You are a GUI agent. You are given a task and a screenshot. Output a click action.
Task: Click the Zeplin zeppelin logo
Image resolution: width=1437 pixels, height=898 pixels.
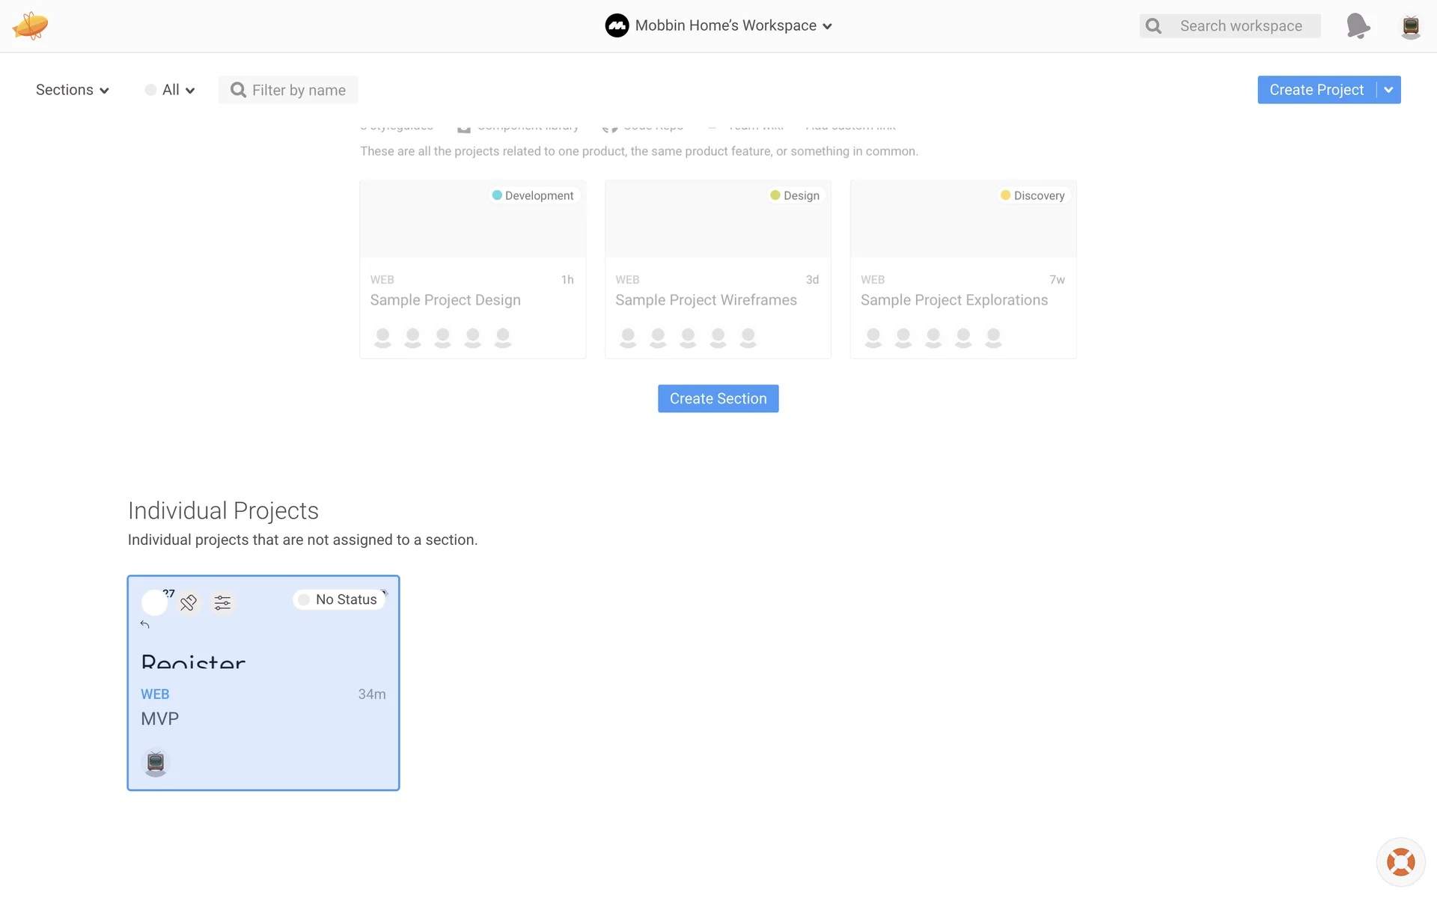click(x=30, y=25)
